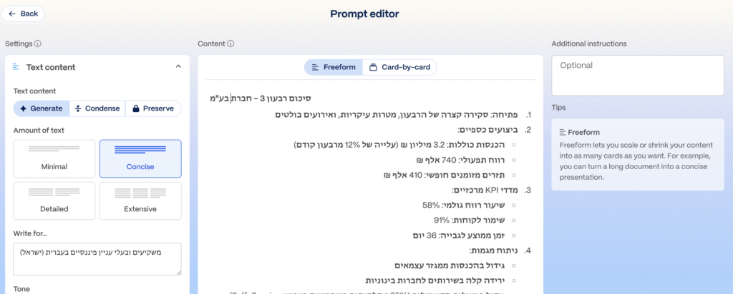This screenshot has height=294, width=733.
Task: Click the Settings info icon
Action: click(38, 44)
